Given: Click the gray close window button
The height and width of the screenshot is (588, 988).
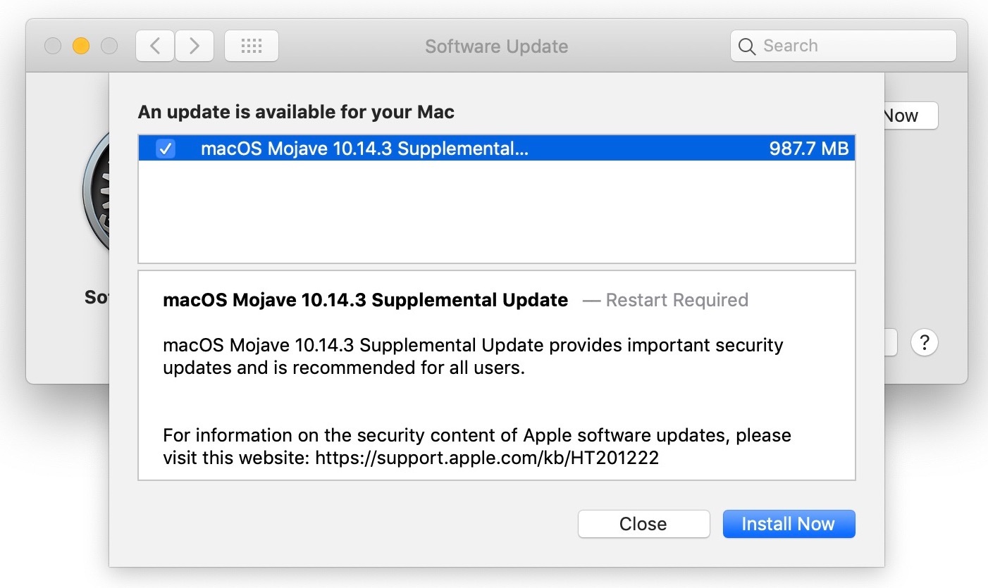Looking at the screenshot, I should pyautogui.click(x=53, y=46).
